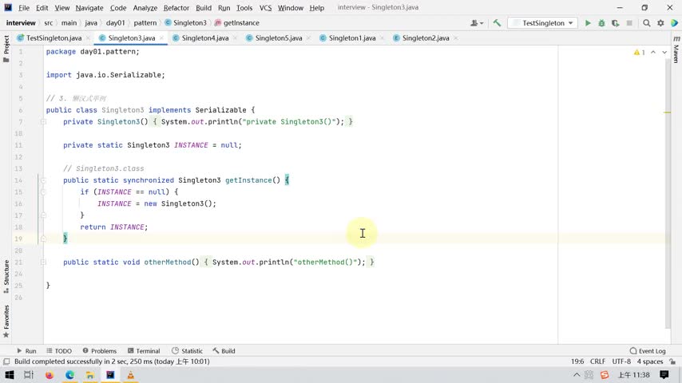This screenshot has height=383, width=682.
Task: Open the Project tool window sidebar button
Action: [6, 48]
